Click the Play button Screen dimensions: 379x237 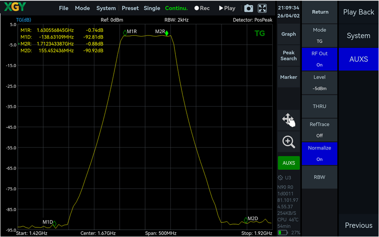pos(227,8)
